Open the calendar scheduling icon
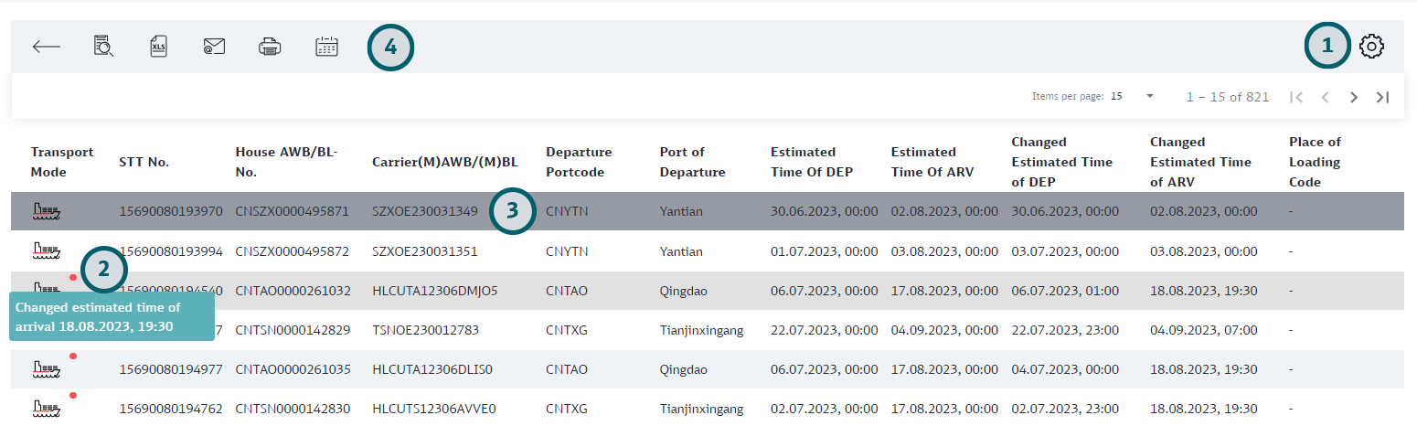 coord(326,47)
